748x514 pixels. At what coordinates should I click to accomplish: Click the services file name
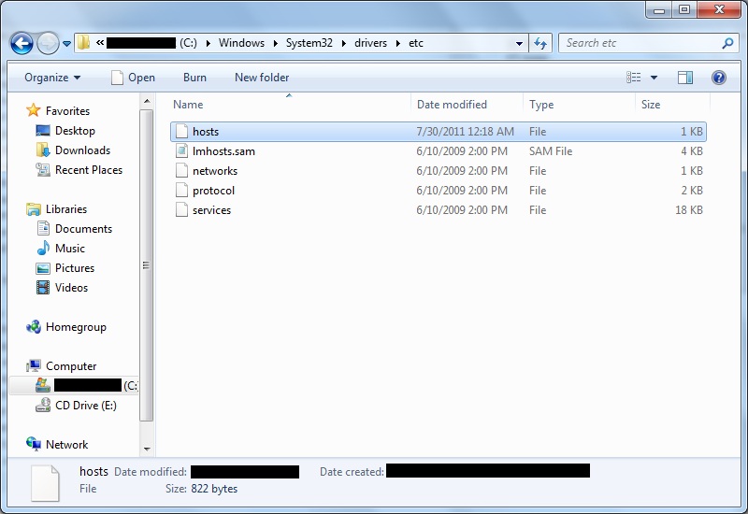(212, 209)
